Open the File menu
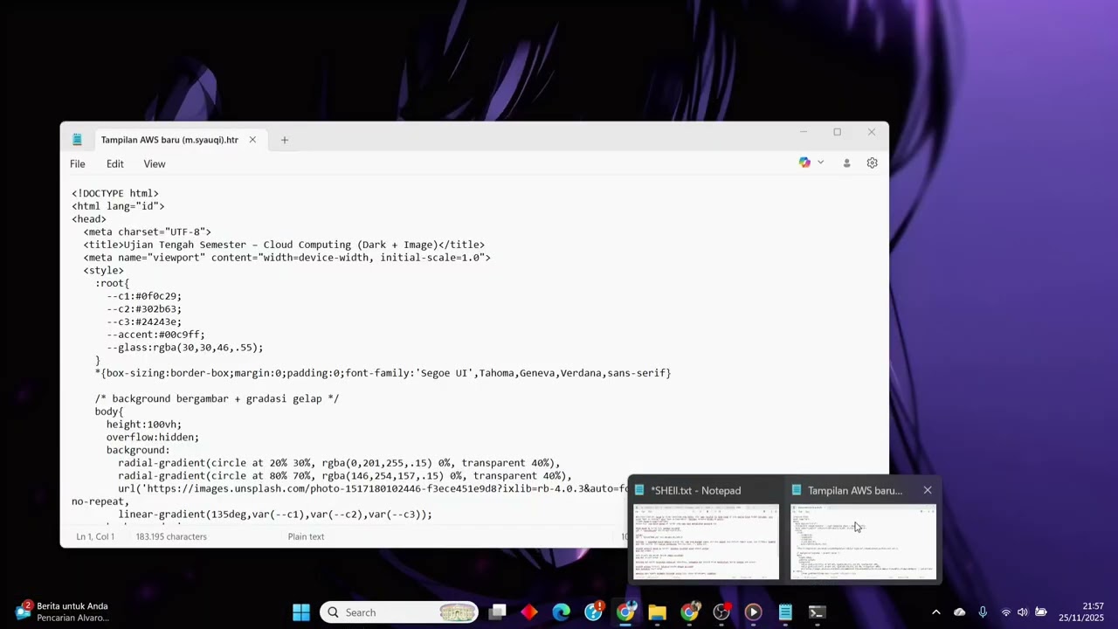 pos(78,164)
